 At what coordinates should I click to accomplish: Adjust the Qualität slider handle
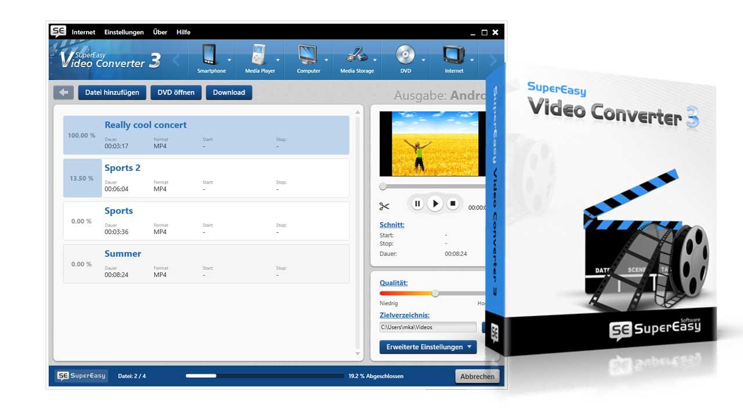click(x=435, y=294)
